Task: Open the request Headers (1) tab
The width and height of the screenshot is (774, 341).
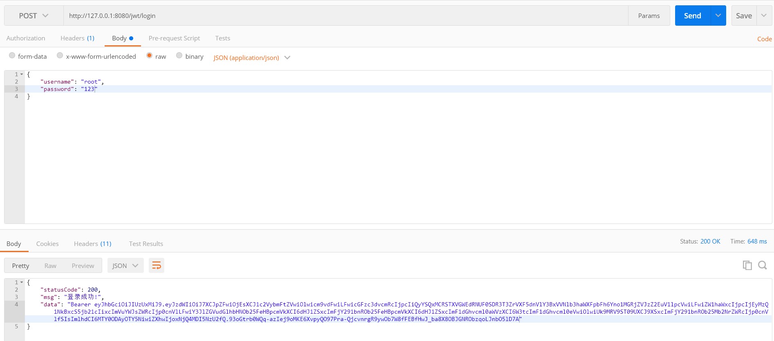Action: pos(77,38)
